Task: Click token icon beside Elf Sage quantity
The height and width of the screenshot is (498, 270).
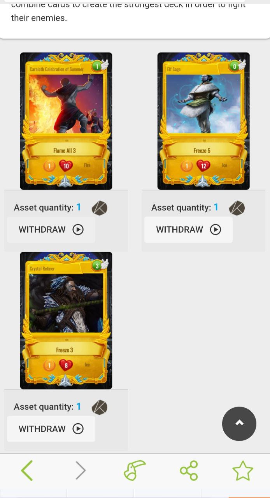Action: (237, 208)
